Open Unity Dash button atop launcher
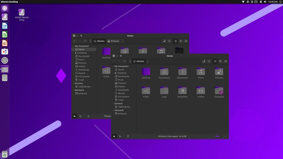The image size is (283, 159). click(5, 8)
